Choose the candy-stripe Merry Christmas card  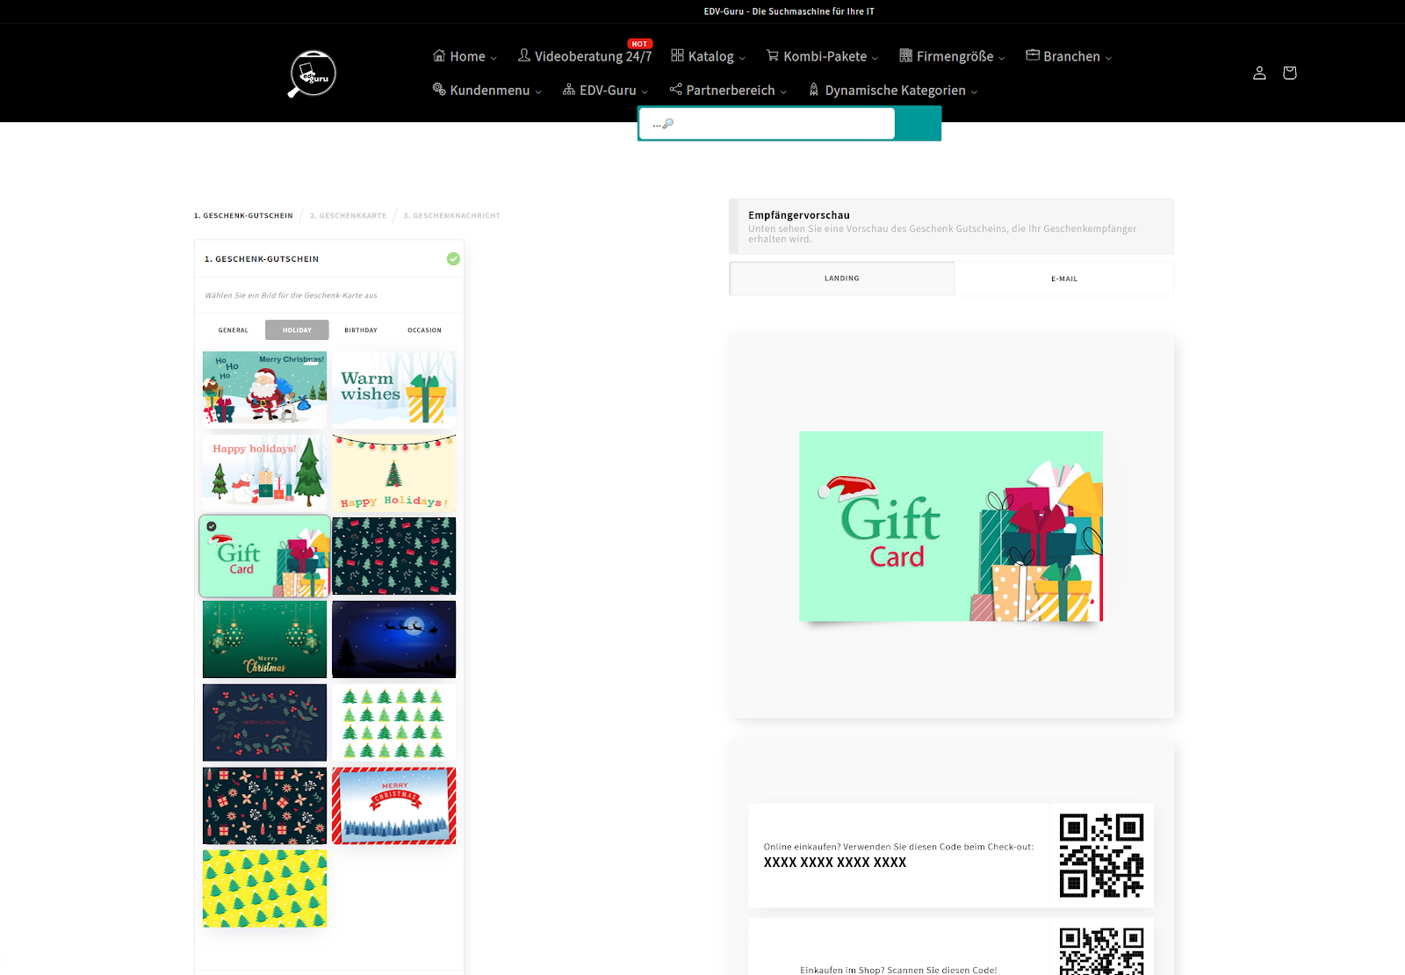394,806
